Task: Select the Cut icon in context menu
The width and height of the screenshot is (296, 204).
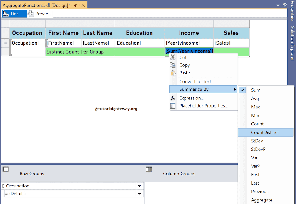Action: 173,57
